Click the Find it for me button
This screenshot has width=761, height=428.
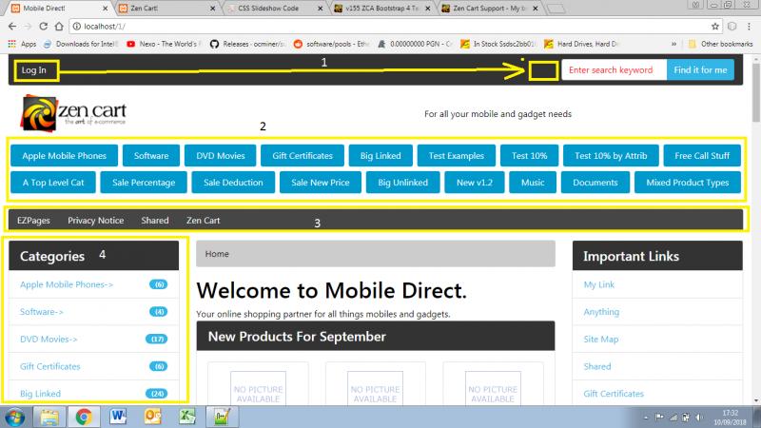pos(700,69)
